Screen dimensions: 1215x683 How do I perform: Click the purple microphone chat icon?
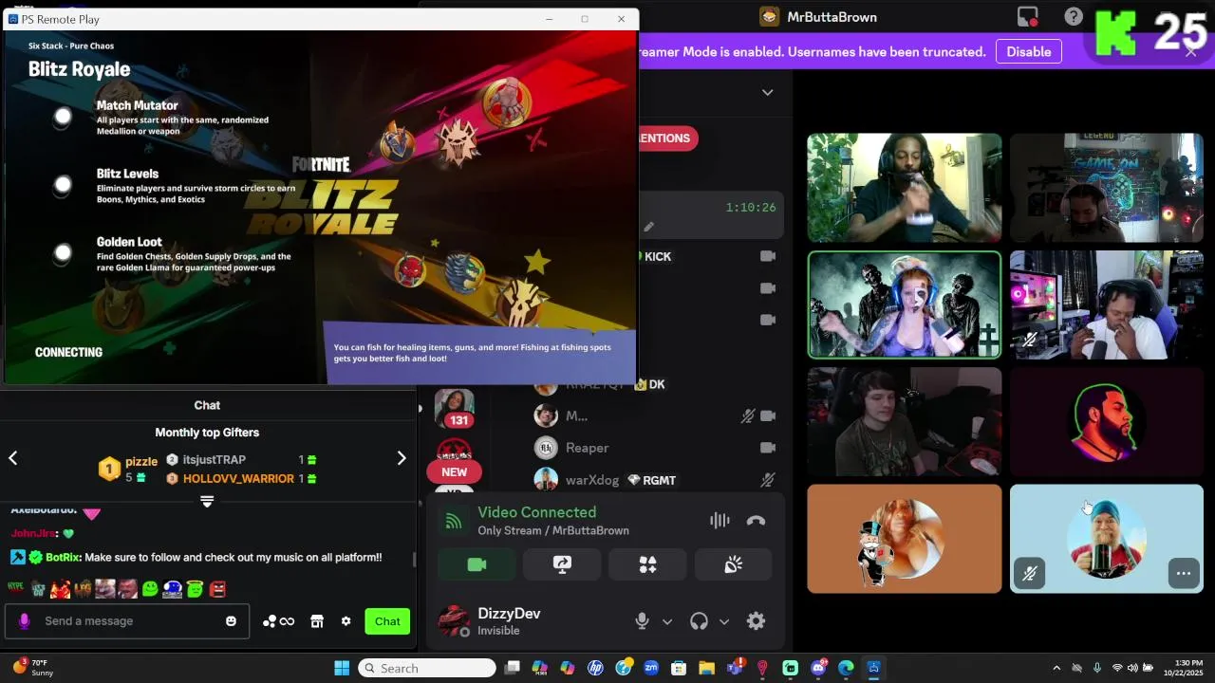25,621
